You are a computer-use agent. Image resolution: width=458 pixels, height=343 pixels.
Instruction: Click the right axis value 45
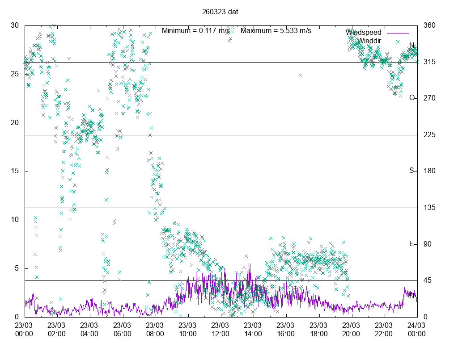pos(427,280)
